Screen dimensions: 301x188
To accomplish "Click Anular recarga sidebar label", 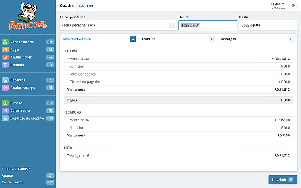I will click(23, 88).
